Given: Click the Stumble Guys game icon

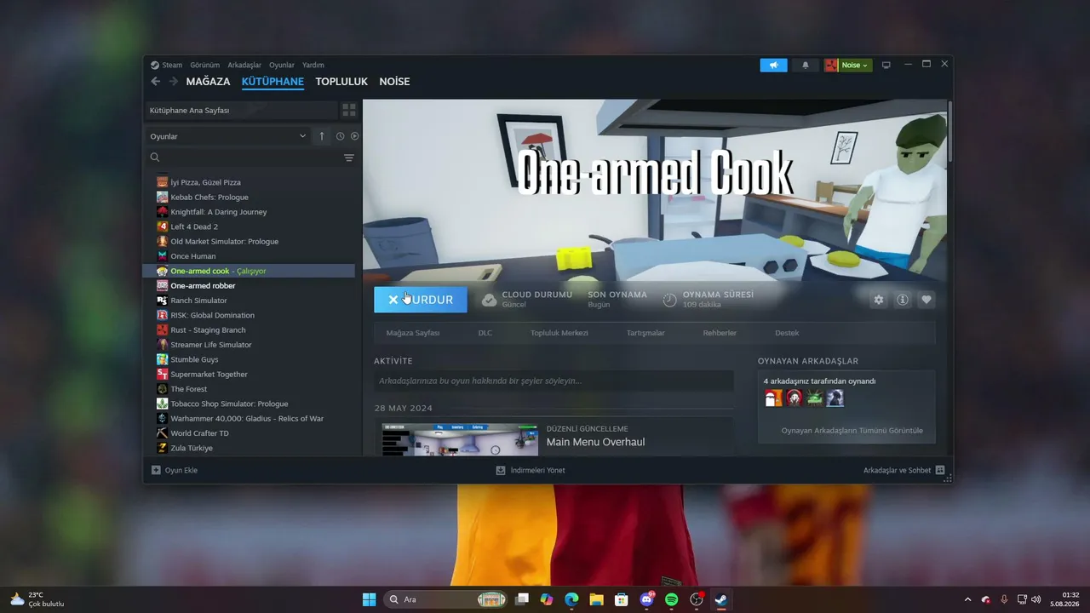Looking at the screenshot, I should 163,359.
